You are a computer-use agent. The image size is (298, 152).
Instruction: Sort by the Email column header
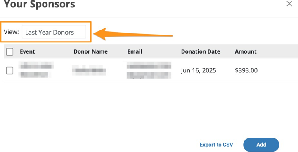coord(135,51)
